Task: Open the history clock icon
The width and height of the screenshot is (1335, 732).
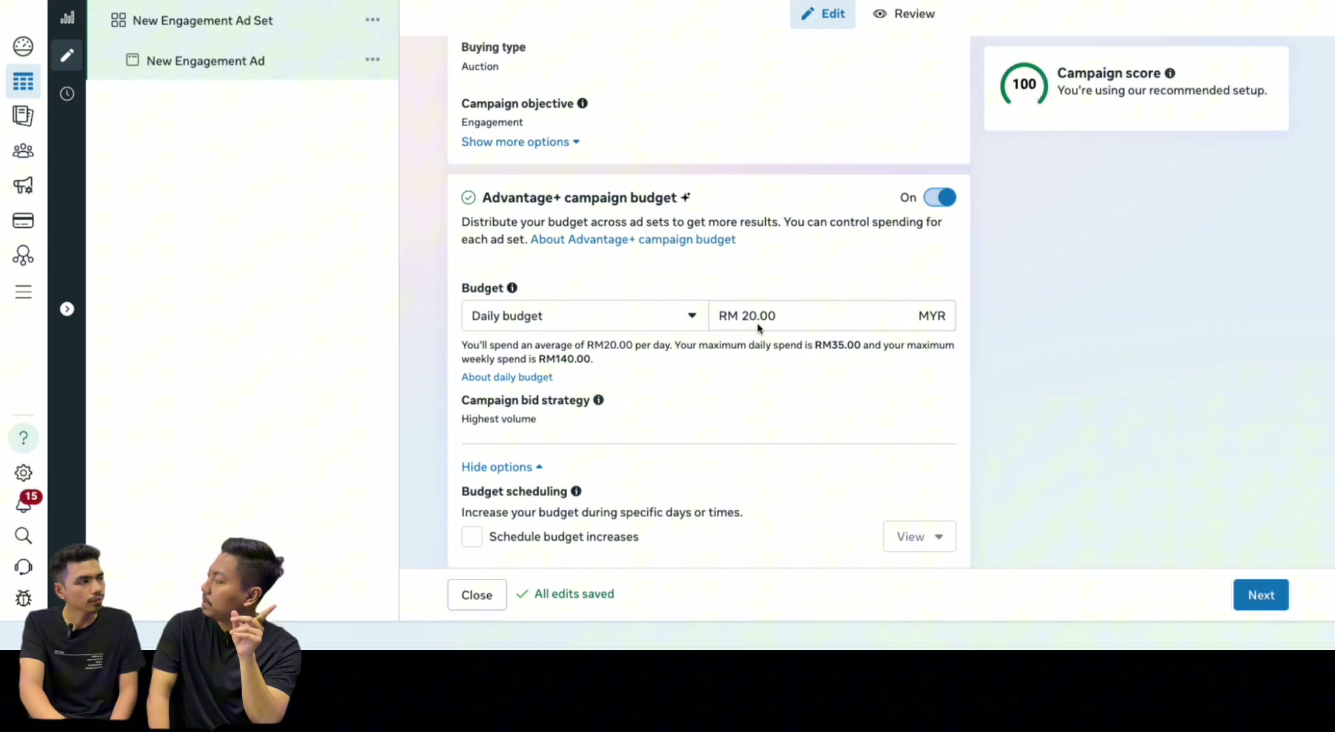Action: tap(66, 94)
